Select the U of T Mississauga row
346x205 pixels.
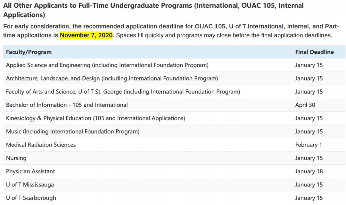click(x=174, y=185)
